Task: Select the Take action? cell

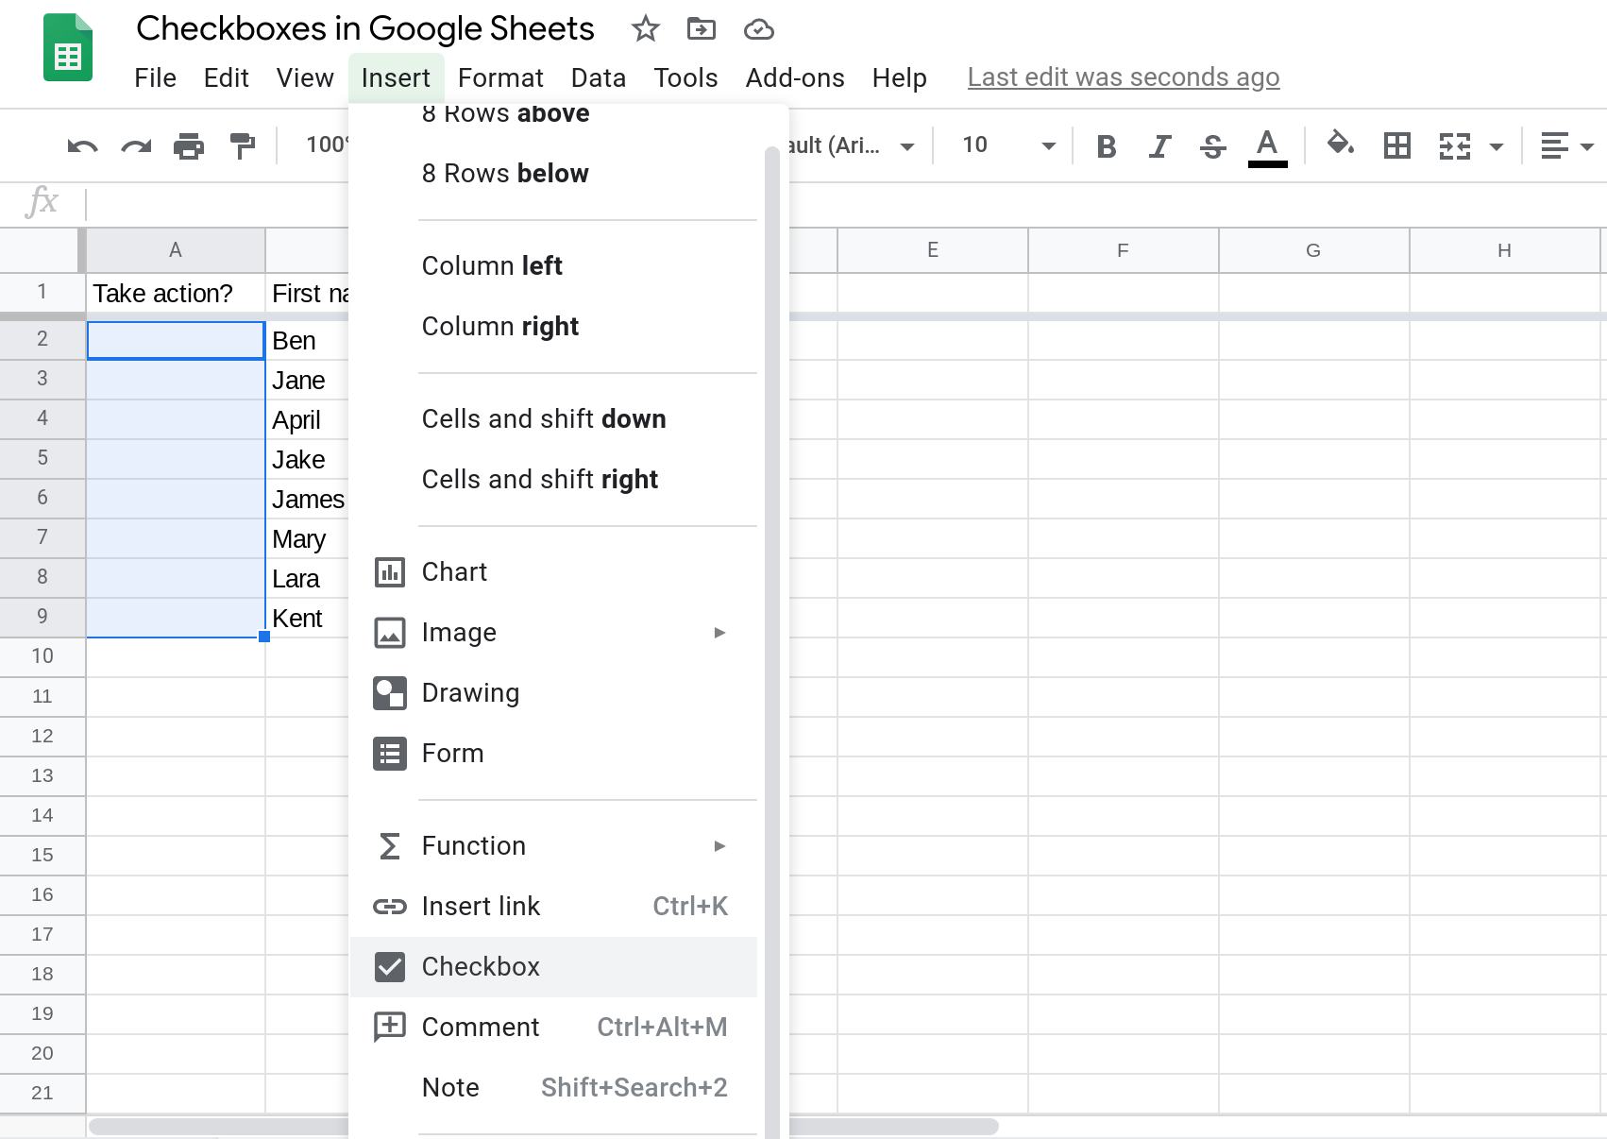Action: coord(176,294)
